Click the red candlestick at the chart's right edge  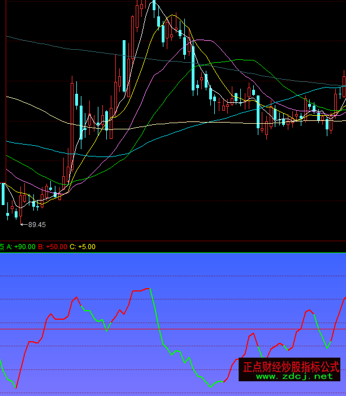[344, 85]
